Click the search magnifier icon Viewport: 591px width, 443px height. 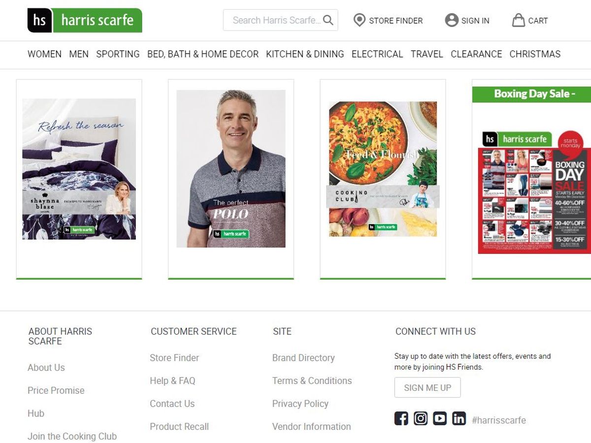328,20
